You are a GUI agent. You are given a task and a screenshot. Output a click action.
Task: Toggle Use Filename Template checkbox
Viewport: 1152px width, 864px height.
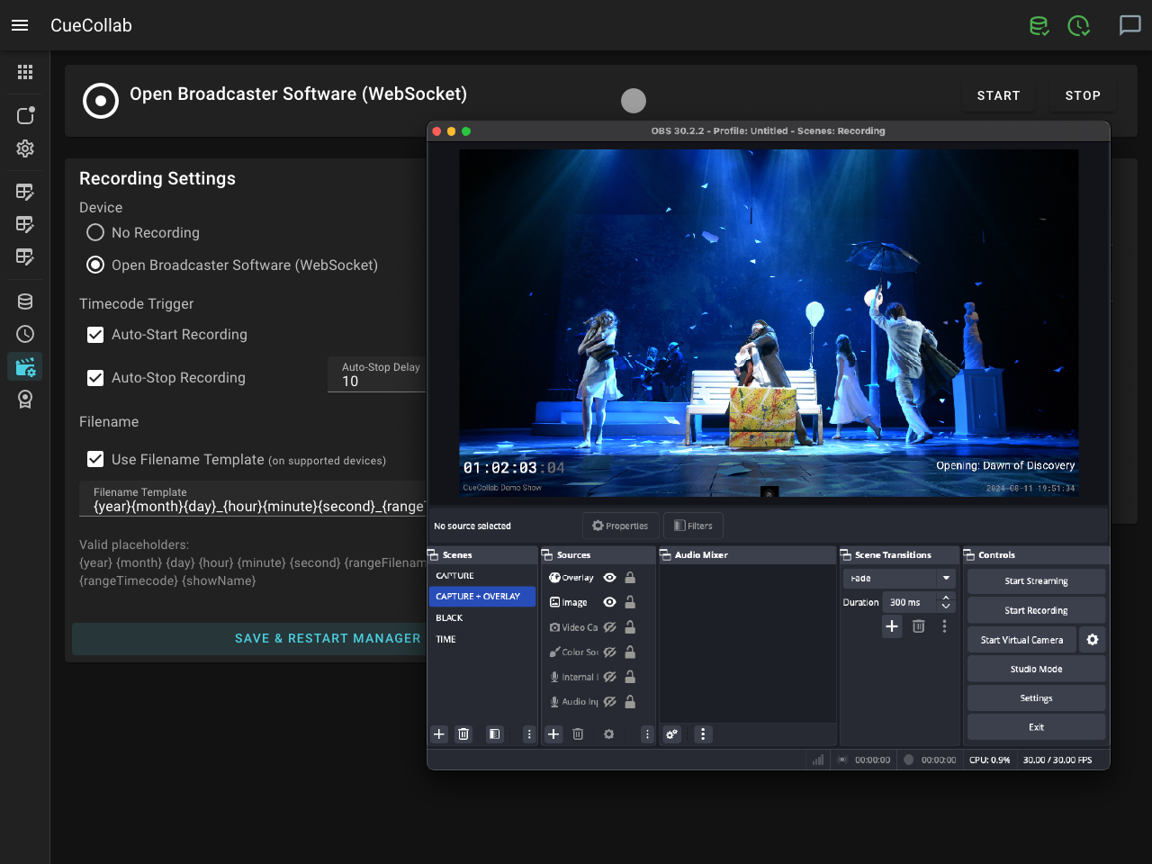click(95, 459)
